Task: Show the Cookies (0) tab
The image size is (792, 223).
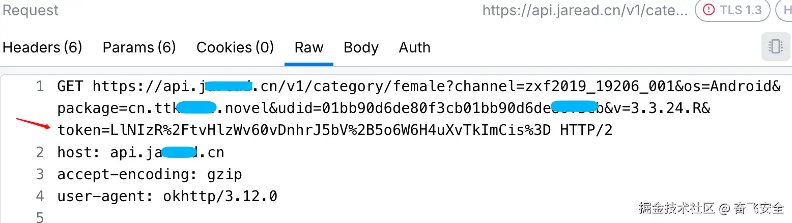Action: (x=235, y=47)
